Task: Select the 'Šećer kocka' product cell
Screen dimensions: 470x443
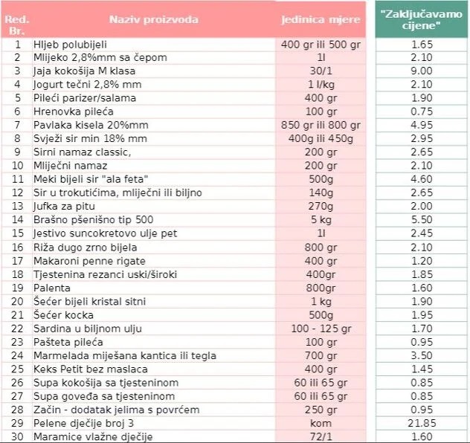Action: (x=153, y=315)
